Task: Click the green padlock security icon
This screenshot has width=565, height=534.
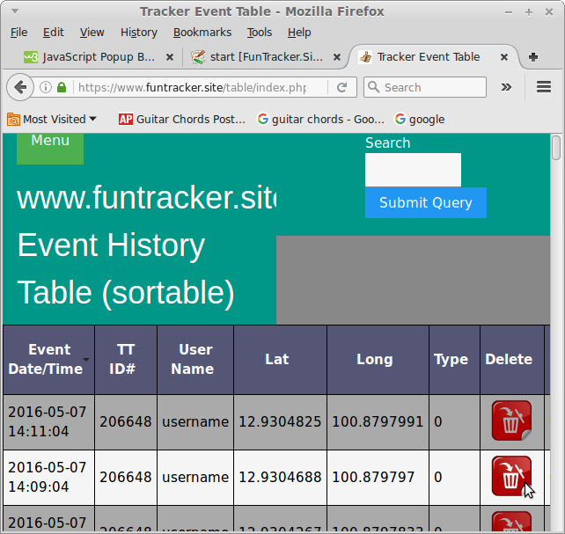Action: (62, 88)
